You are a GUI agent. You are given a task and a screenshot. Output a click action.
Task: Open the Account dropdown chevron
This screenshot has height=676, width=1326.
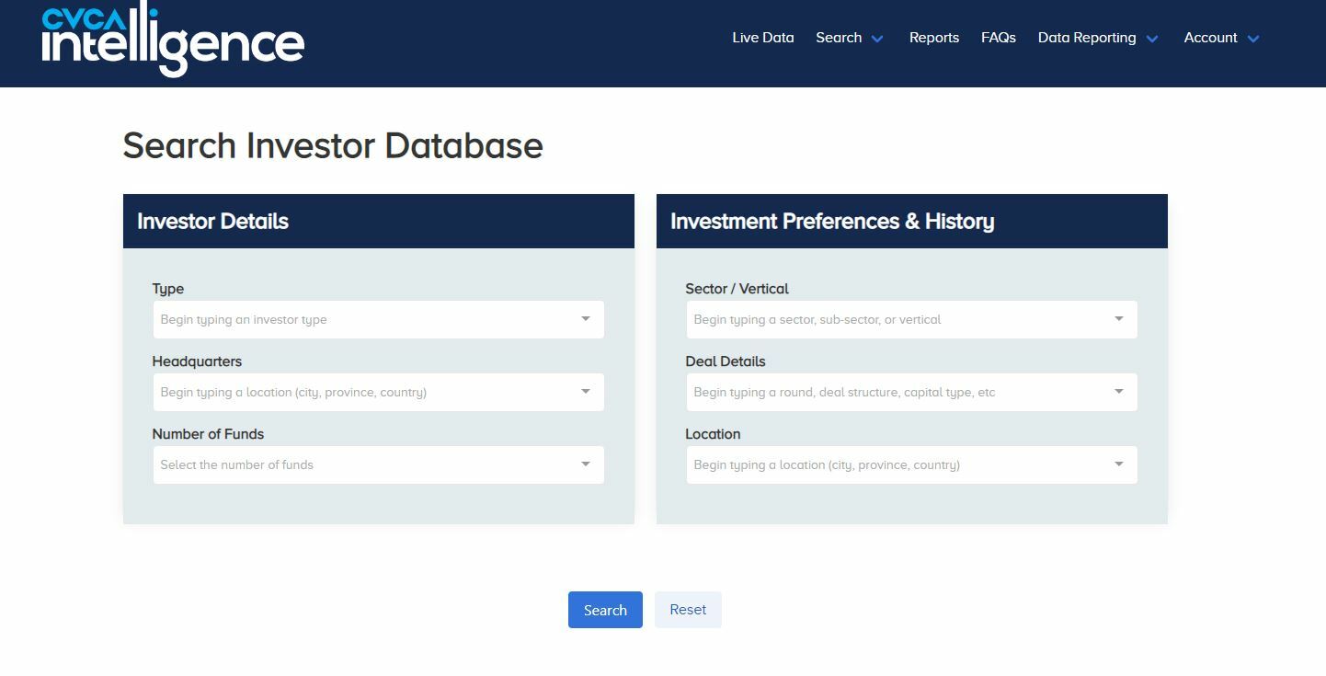tap(1253, 39)
